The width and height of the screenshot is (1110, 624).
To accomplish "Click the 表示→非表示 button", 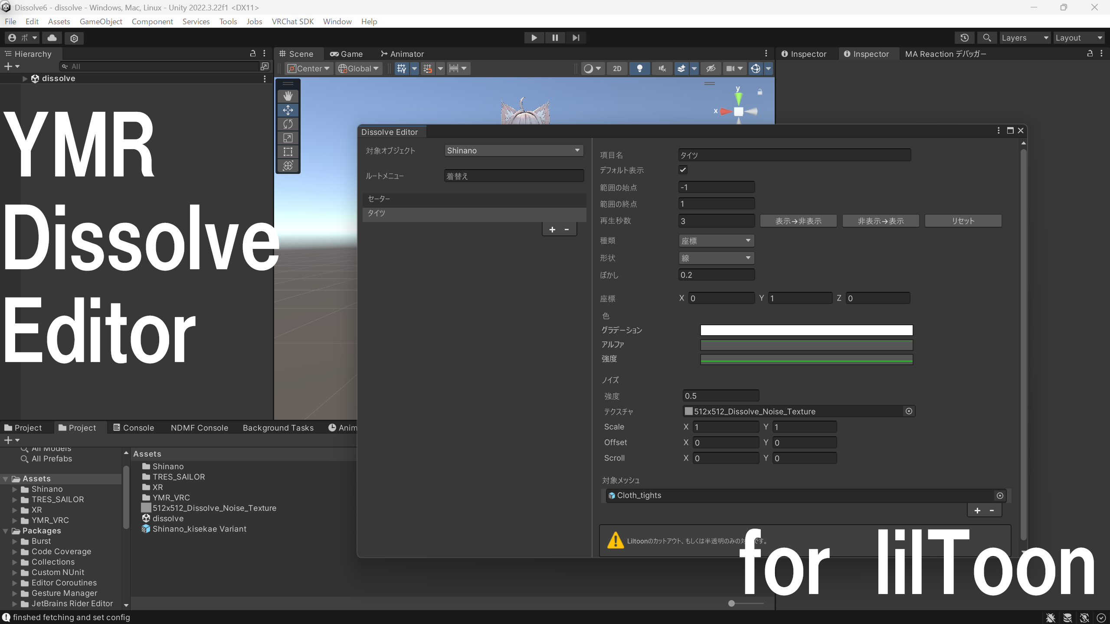I will (x=798, y=221).
